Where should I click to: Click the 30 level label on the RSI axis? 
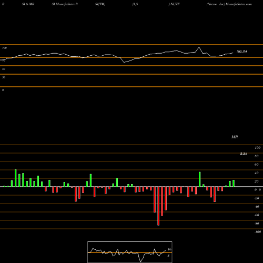4,77
